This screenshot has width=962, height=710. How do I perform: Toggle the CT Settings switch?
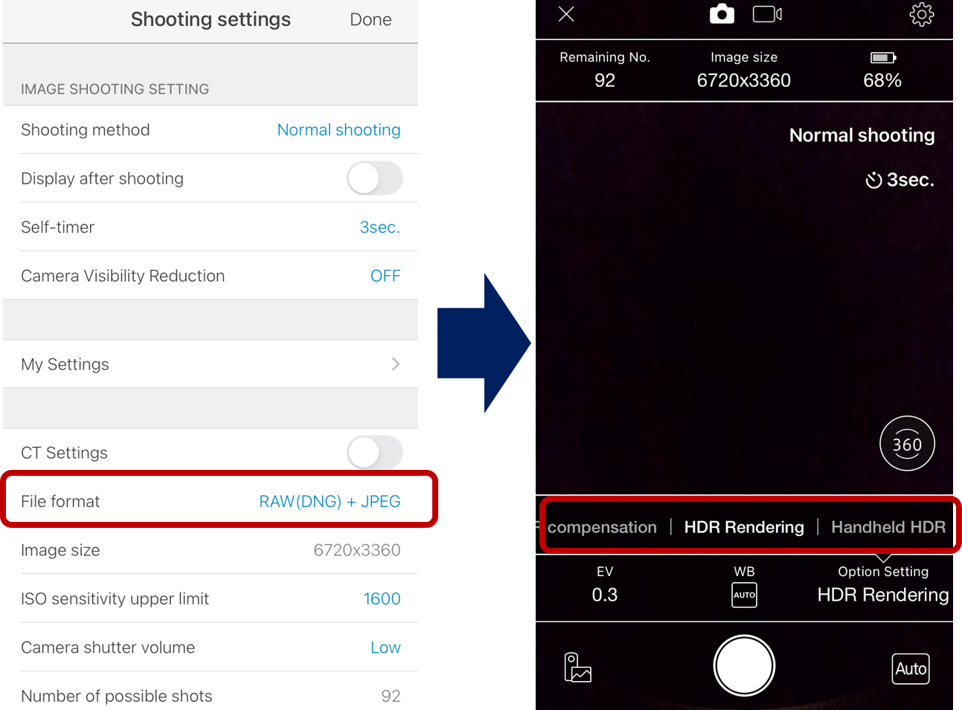click(x=375, y=452)
